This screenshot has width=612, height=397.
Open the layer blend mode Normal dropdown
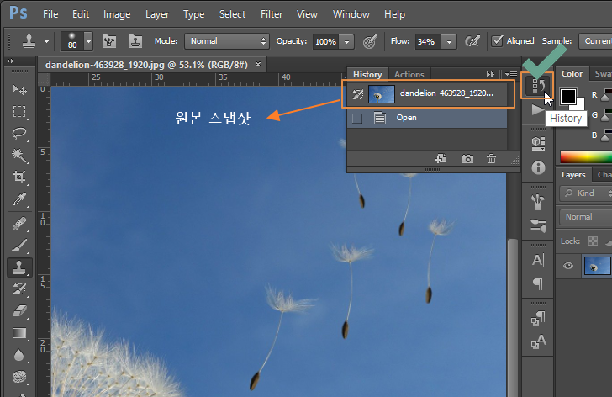click(x=585, y=217)
